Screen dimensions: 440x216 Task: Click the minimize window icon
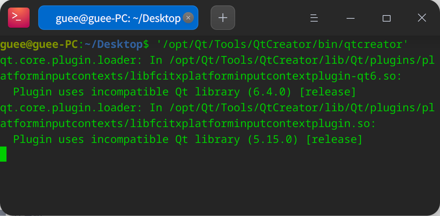coord(350,17)
